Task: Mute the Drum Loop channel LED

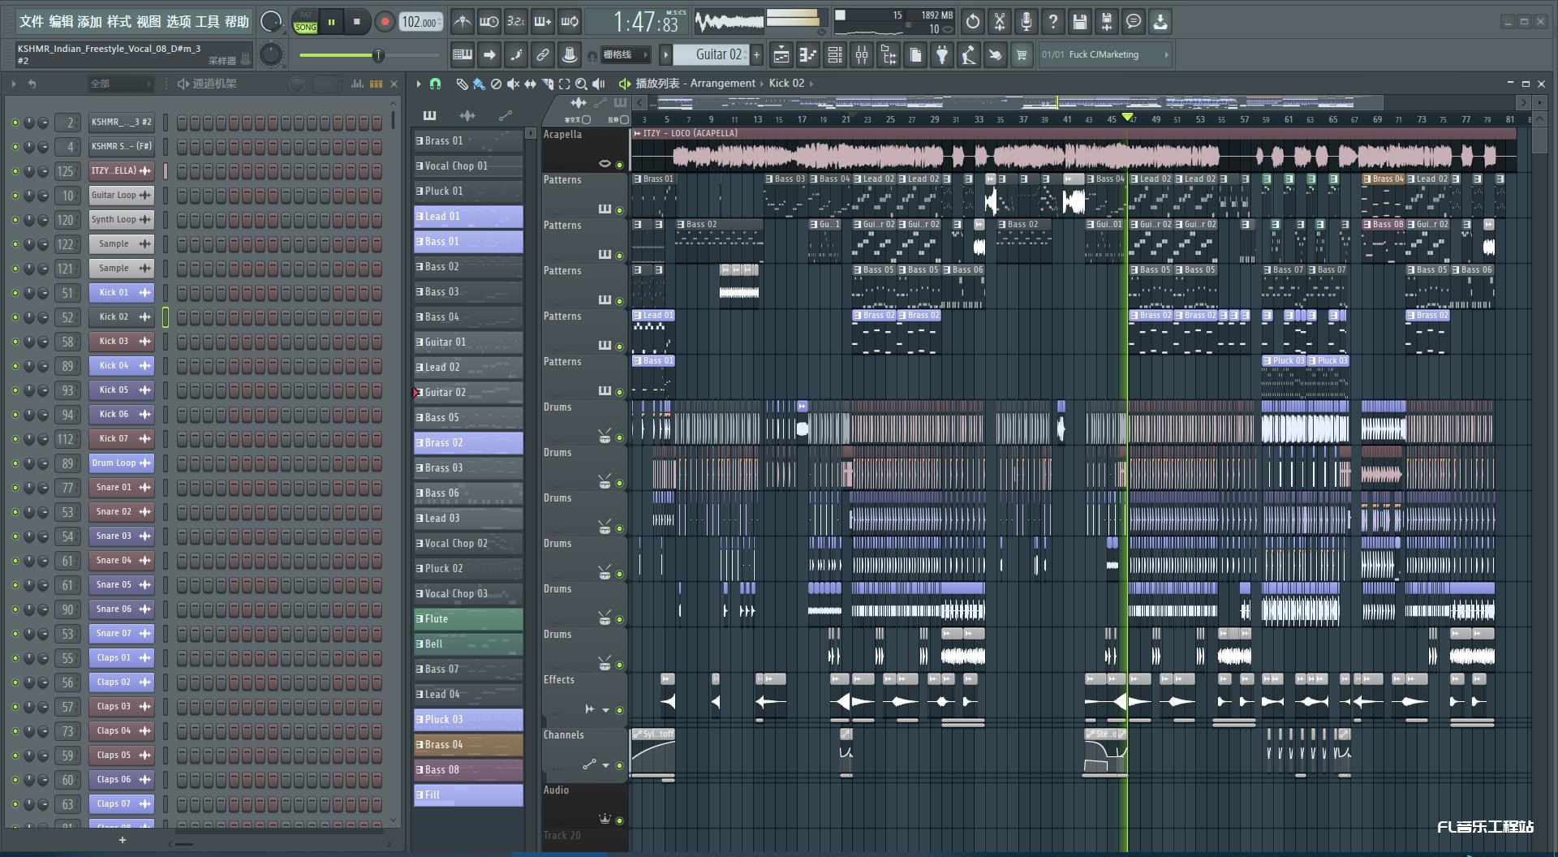Action: click(x=15, y=463)
